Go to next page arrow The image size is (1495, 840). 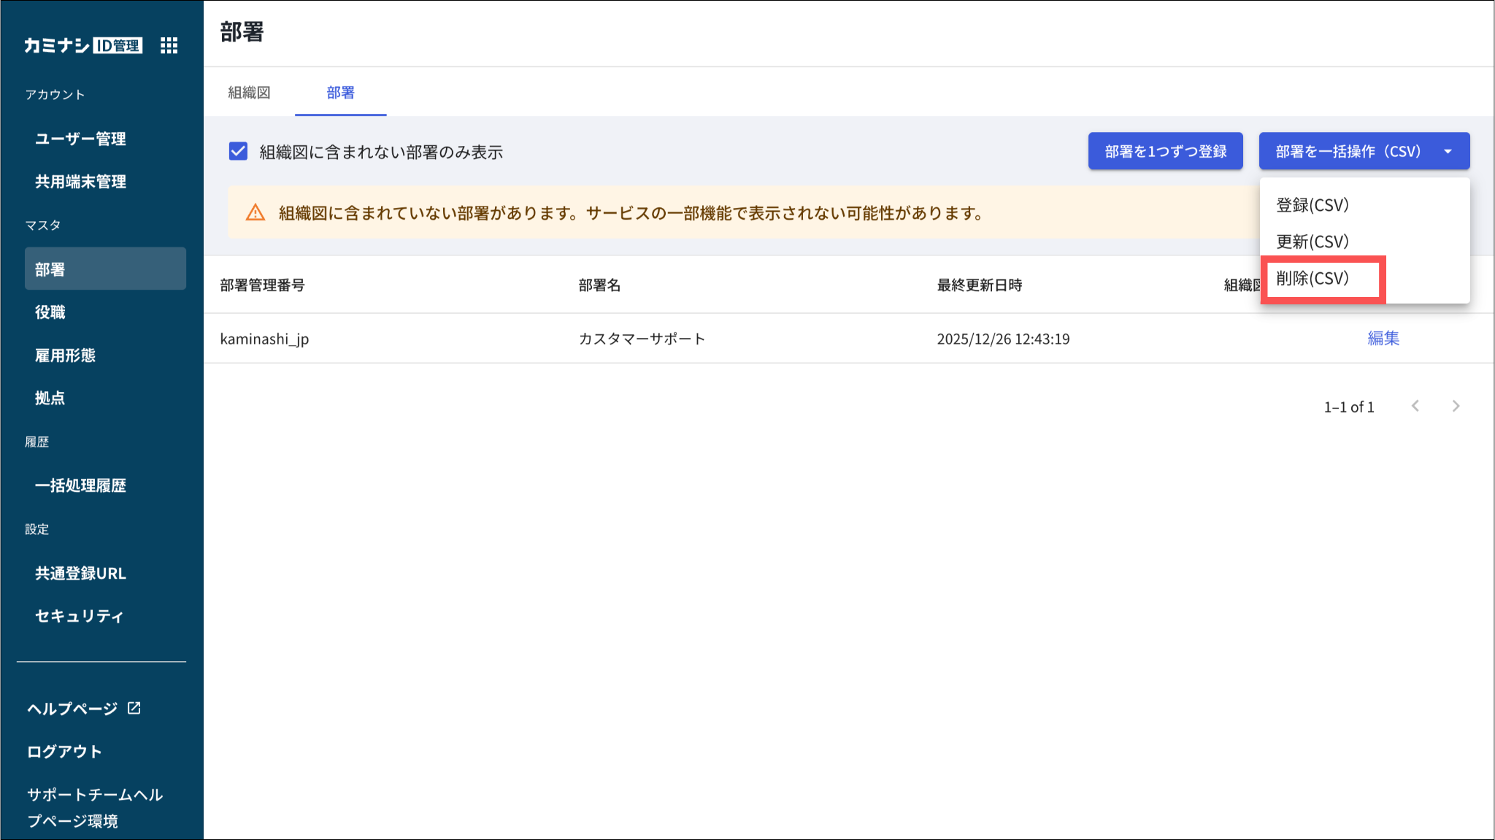click(1456, 406)
